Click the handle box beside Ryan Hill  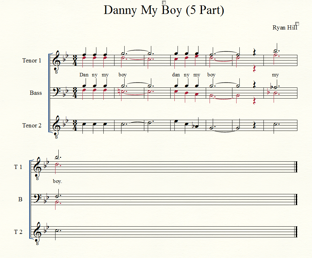(x=297, y=24)
